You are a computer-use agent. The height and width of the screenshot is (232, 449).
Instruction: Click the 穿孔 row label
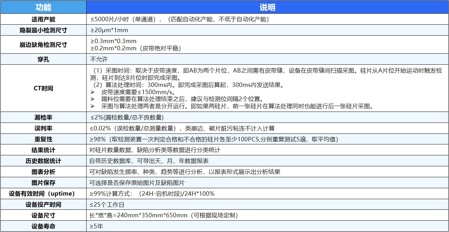43,59
